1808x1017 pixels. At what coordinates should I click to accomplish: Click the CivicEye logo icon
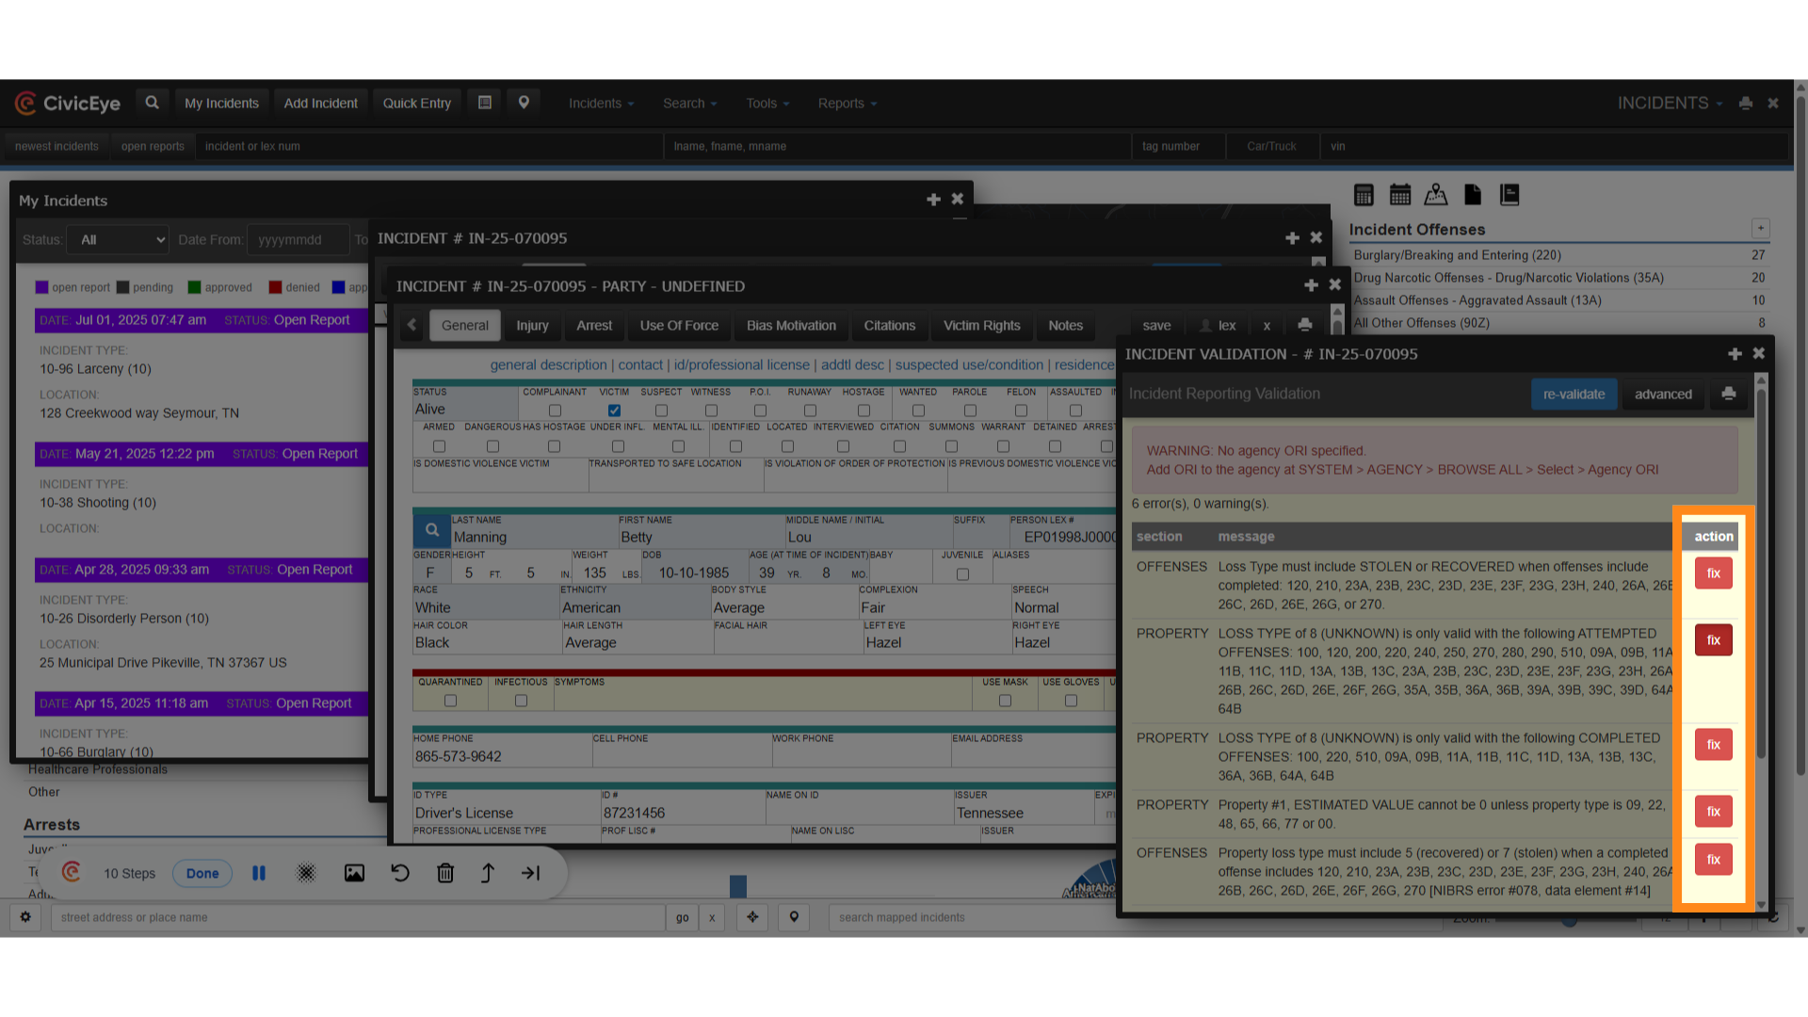tap(25, 104)
